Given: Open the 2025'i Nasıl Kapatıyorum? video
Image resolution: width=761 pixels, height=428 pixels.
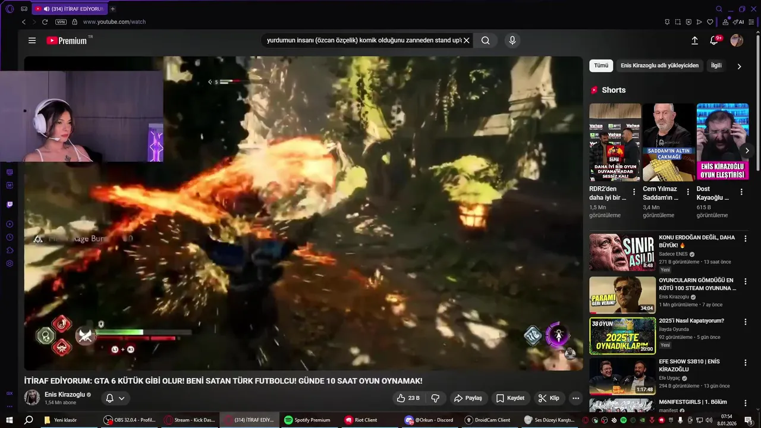Looking at the screenshot, I should [x=691, y=321].
